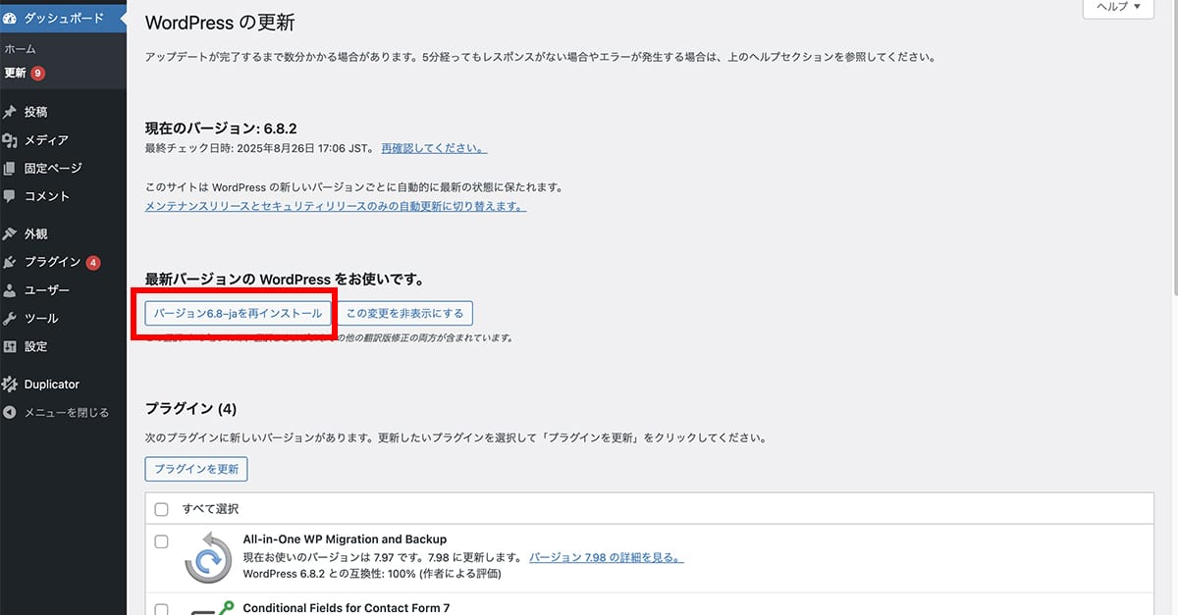Image resolution: width=1178 pixels, height=615 pixels.
Task: Click the user icon beside ユーザー
Action: 10,290
